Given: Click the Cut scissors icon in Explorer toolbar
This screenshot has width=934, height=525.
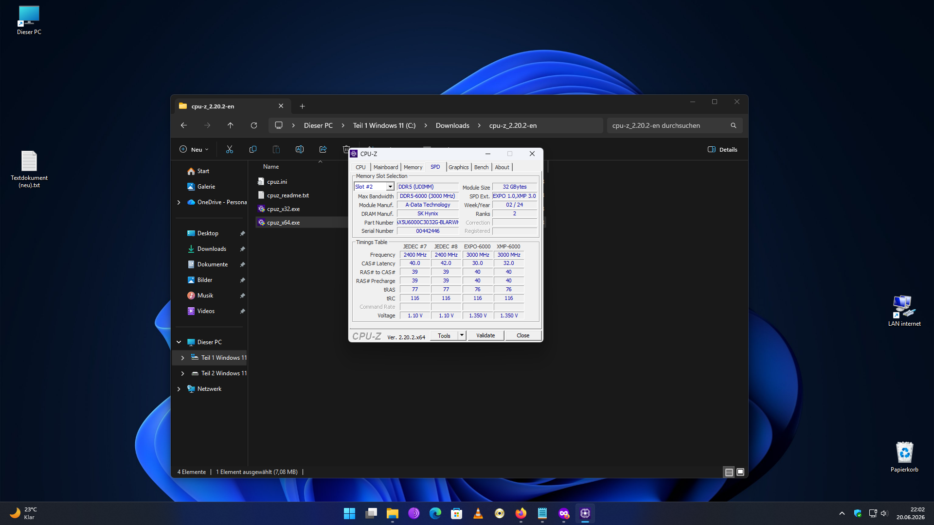Looking at the screenshot, I should pos(230,149).
